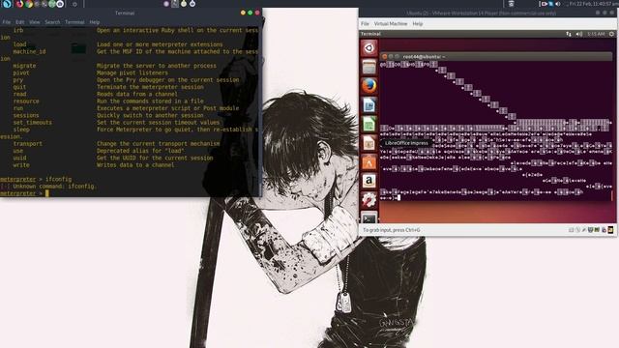Close the root@ubuntu terminal window
The image size is (619, 348).
pos(384,57)
